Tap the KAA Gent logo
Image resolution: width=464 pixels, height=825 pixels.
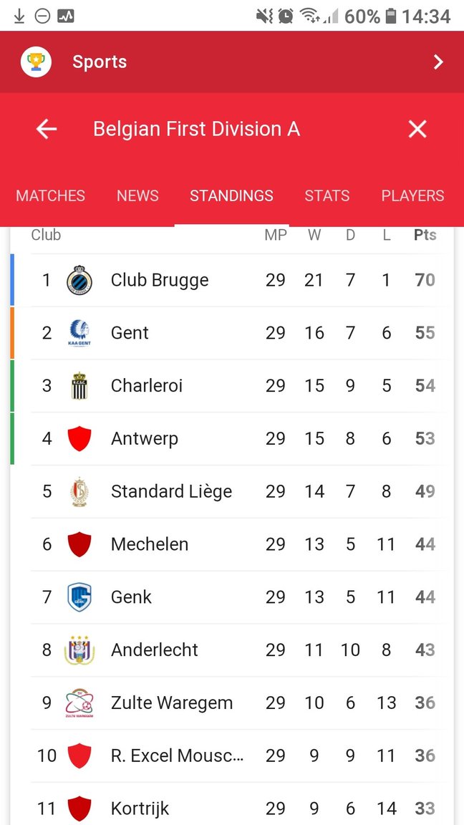pos(79,333)
